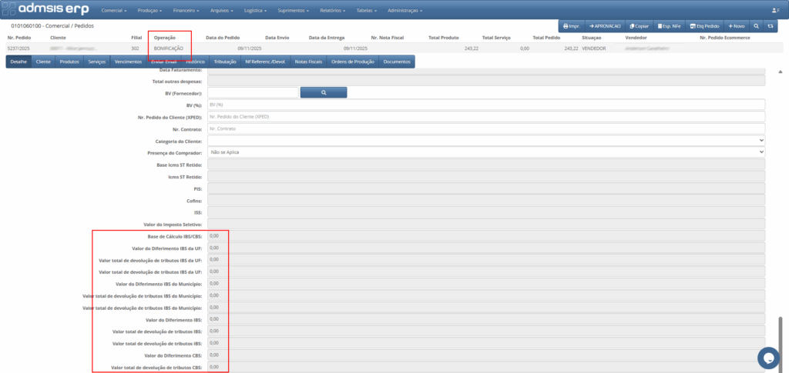Click the refresh arrows toolbar icon
Image resolution: width=789 pixels, height=373 pixels.
tap(770, 25)
